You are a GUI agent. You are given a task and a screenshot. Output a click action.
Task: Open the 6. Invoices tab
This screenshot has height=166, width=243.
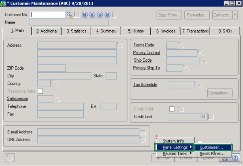click(x=165, y=31)
